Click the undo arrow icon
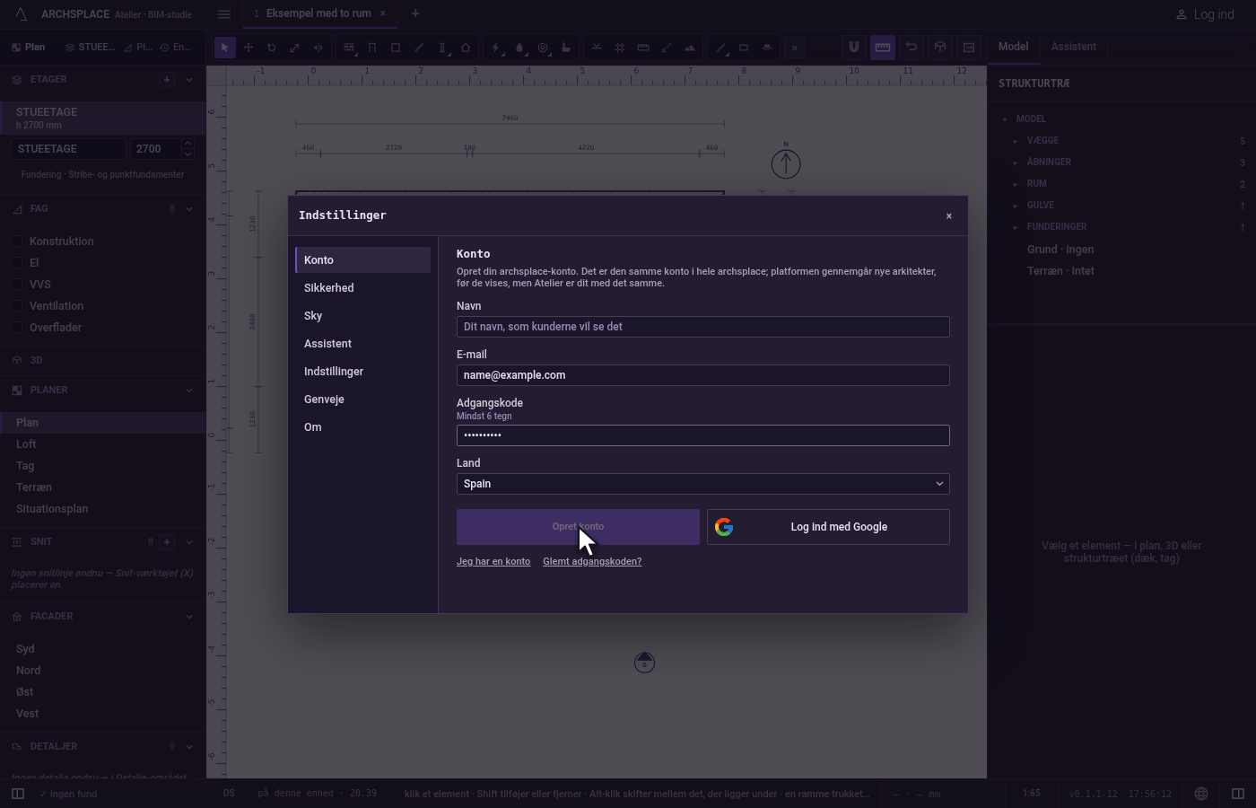 [911, 48]
